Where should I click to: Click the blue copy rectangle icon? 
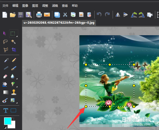(57, 15)
